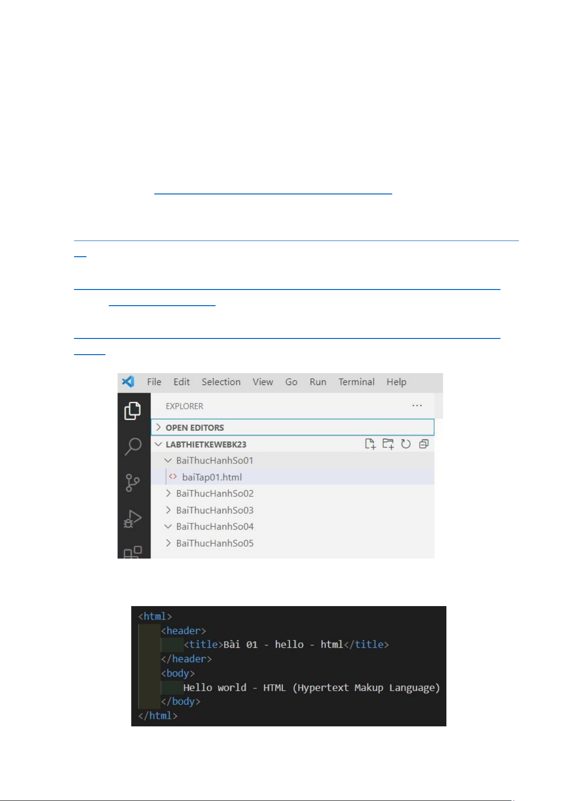Click the opening <body> tag line
The height and width of the screenshot is (801, 566).
[178, 673]
